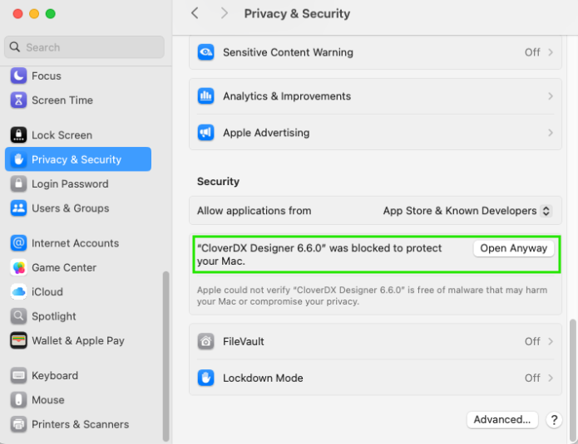Click the Allow applications from label
This screenshot has width=578, height=444.
pyautogui.click(x=254, y=211)
